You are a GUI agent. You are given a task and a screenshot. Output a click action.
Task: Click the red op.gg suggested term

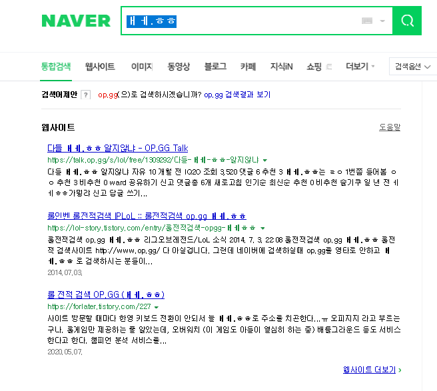[x=107, y=95]
